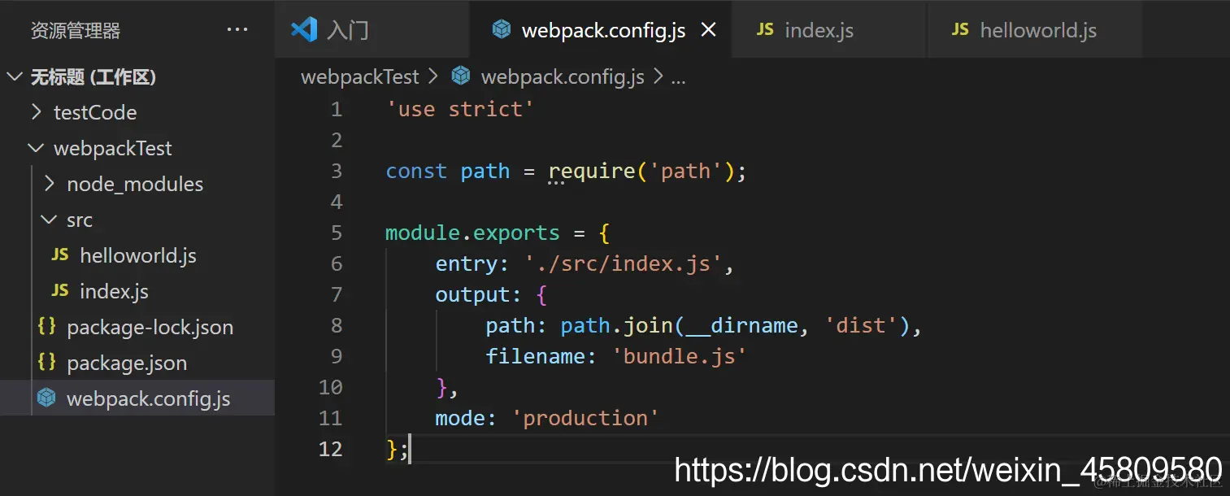The width and height of the screenshot is (1230, 496).
Task: Click JS icon beside index.js in explorer
Action: 60,290
